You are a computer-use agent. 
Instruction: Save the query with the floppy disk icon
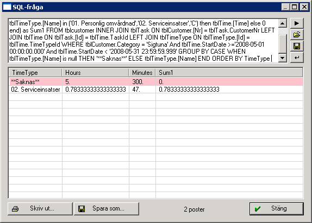click(x=296, y=47)
